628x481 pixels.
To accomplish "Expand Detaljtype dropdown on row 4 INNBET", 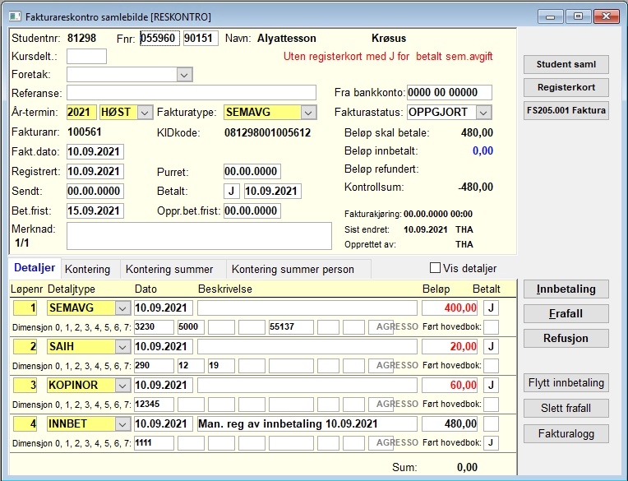I will 122,423.
